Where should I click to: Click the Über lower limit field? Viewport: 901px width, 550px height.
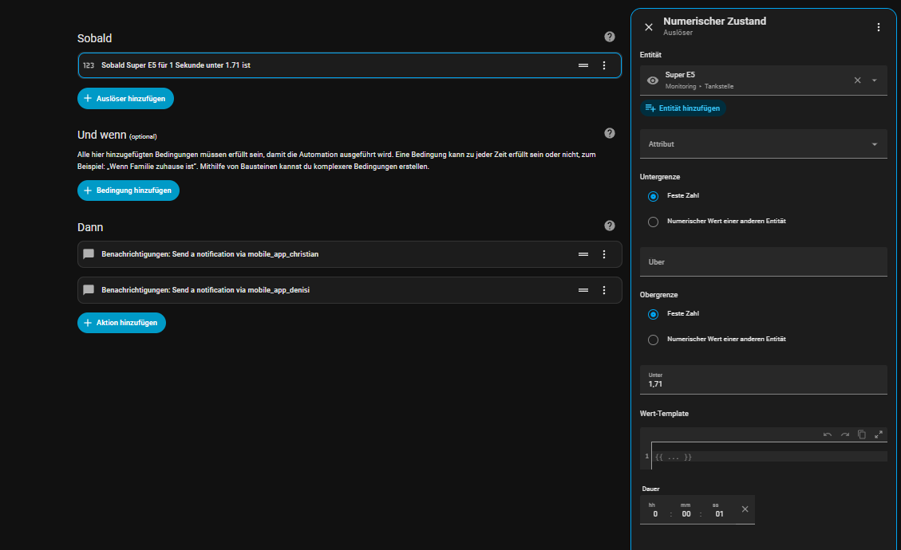point(763,261)
